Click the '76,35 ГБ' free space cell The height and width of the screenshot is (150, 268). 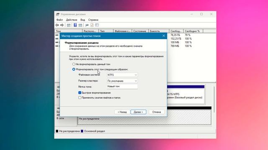click(175, 35)
